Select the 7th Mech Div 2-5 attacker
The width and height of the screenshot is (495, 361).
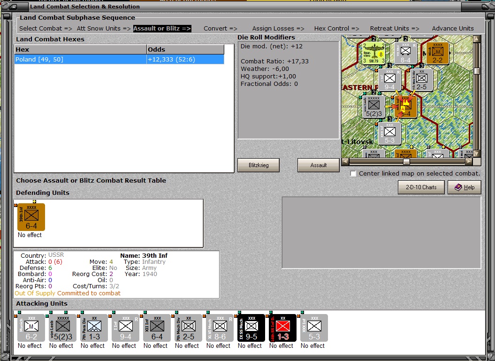188,328
